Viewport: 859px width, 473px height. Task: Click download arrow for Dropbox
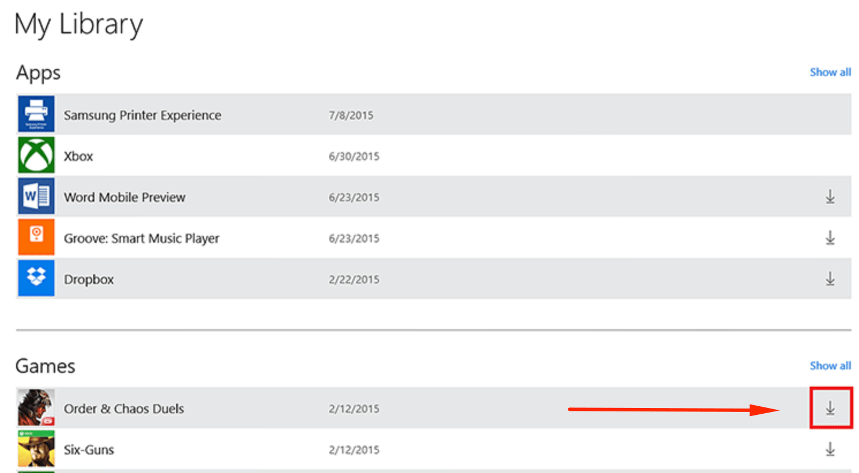830,279
